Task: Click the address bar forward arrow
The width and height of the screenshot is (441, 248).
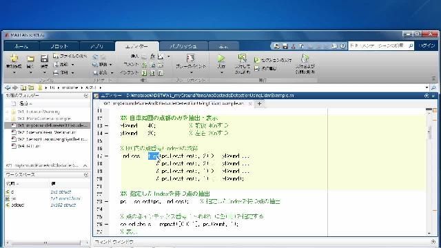Action: click(15, 87)
